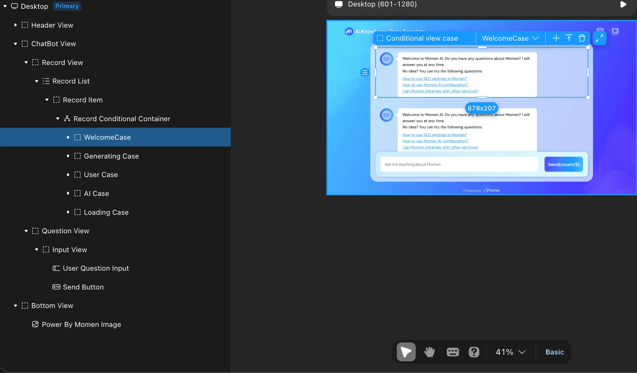Screen dimensions: 637x373
Task: Select the arrow pointer tool
Action: coord(406,352)
